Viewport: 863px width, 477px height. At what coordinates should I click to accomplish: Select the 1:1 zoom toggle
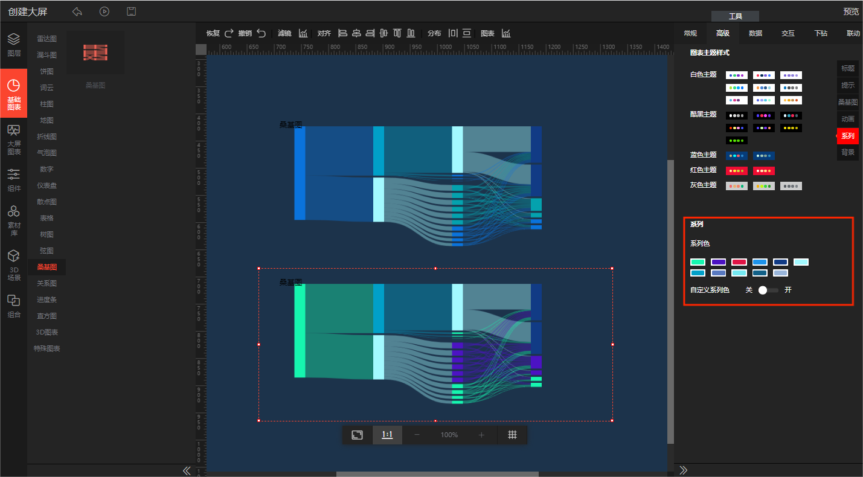pos(387,435)
